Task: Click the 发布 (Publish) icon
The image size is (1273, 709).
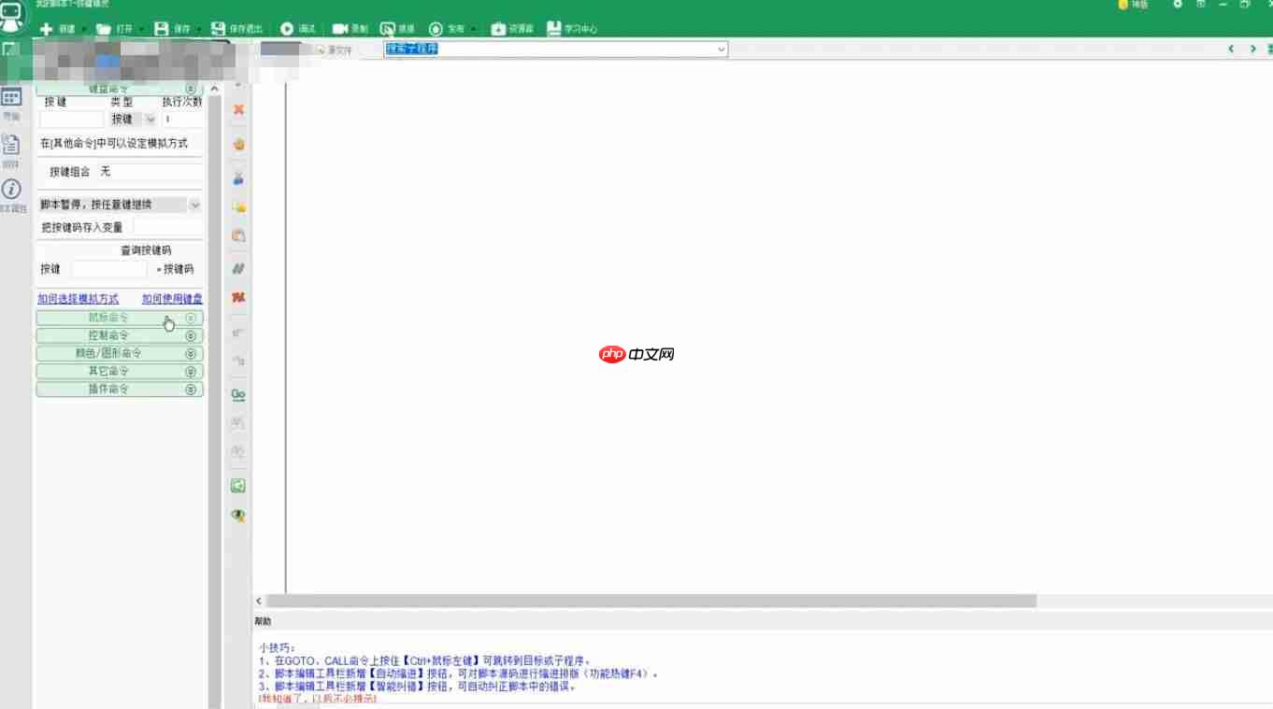Action: (436, 29)
